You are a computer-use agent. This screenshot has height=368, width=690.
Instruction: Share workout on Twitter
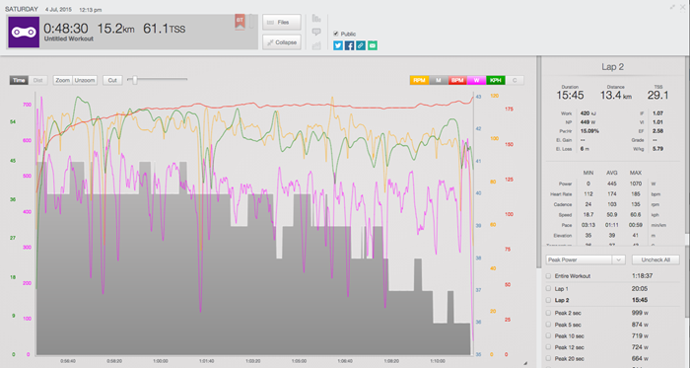click(338, 45)
